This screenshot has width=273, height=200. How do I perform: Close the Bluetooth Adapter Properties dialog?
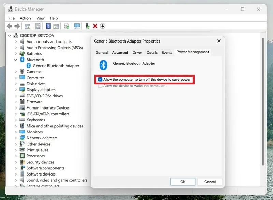click(x=219, y=41)
